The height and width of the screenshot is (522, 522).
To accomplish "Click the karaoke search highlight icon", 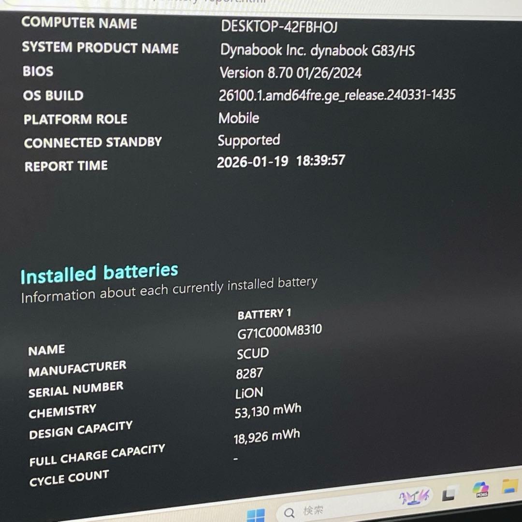I will (x=414, y=497).
